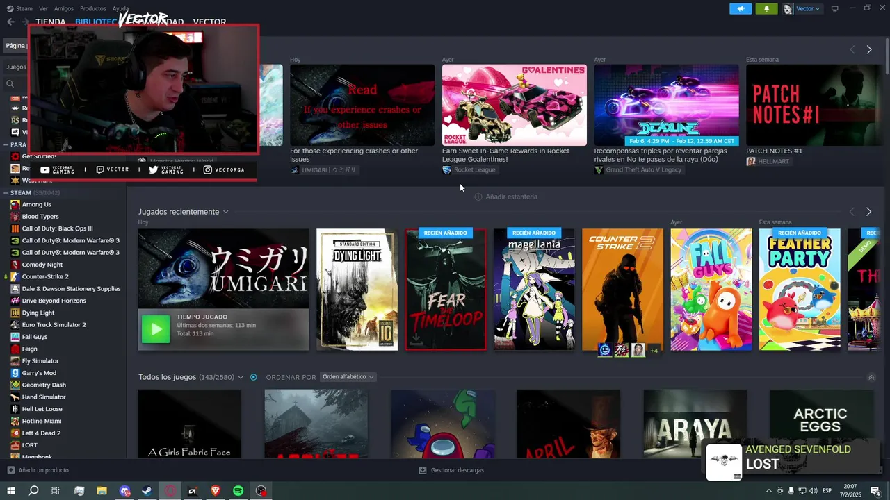Click Añadir un producto
The image size is (890, 500).
[x=38, y=470]
